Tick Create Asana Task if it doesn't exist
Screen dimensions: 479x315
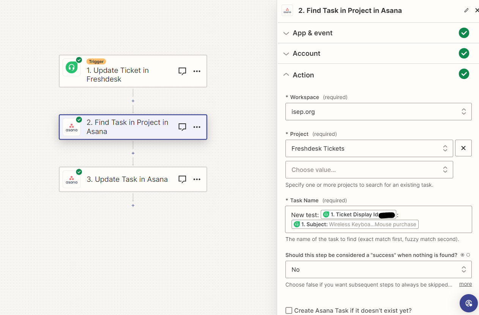click(289, 310)
